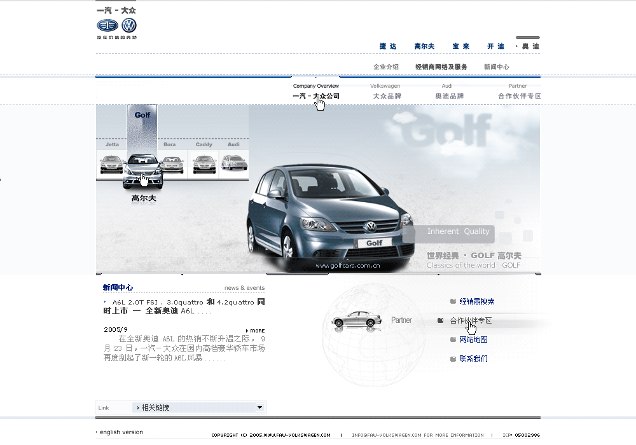The width and height of the screenshot is (636, 445).
Task: Click the bullet icon beside 网站地图
Action: coord(453,339)
